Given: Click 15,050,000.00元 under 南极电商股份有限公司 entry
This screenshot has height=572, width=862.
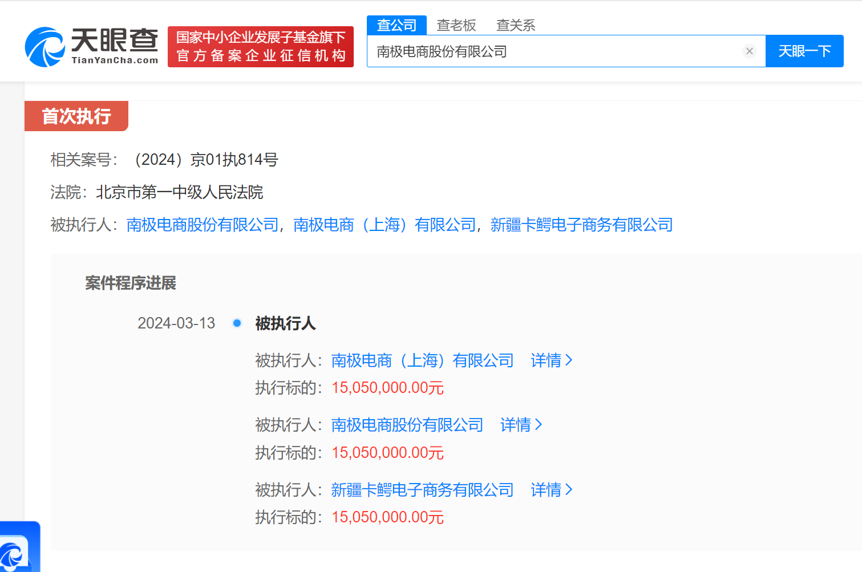Looking at the screenshot, I should click(x=387, y=453).
